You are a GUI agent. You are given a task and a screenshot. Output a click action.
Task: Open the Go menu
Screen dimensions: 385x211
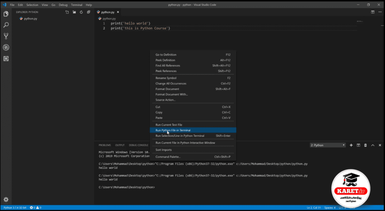coord(53,5)
